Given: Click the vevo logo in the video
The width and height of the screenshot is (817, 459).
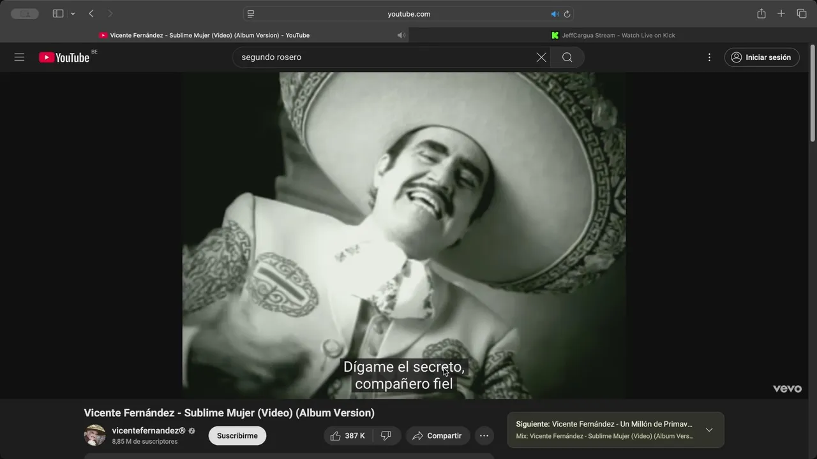Looking at the screenshot, I should pyautogui.click(x=787, y=389).
